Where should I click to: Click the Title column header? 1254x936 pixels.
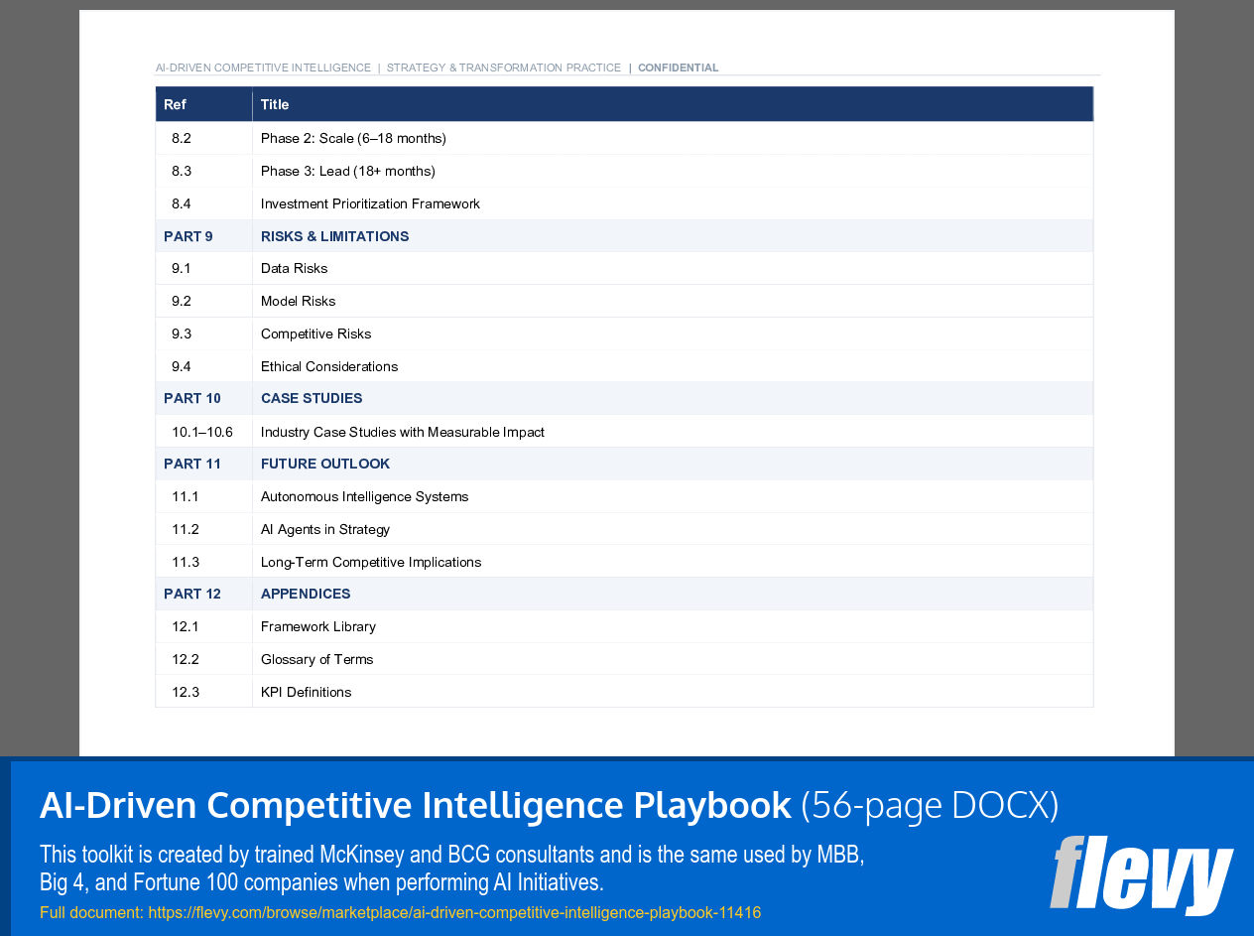click(x=275, y=104)
